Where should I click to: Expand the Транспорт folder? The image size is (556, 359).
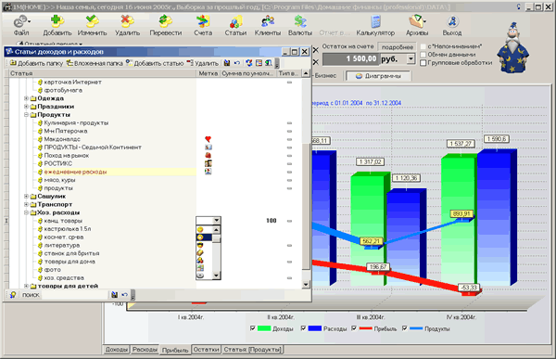click(26, 204)
